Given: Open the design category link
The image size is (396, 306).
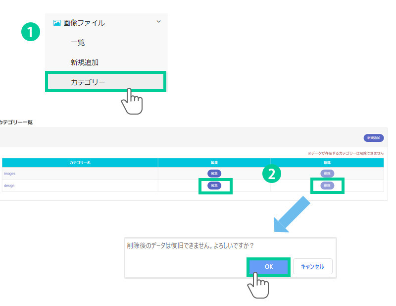Looking at the screenshot, I should pos(9,185).
